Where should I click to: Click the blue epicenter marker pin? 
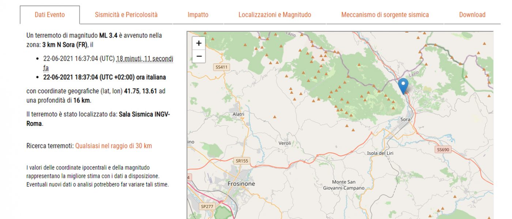tap(403, 86)
